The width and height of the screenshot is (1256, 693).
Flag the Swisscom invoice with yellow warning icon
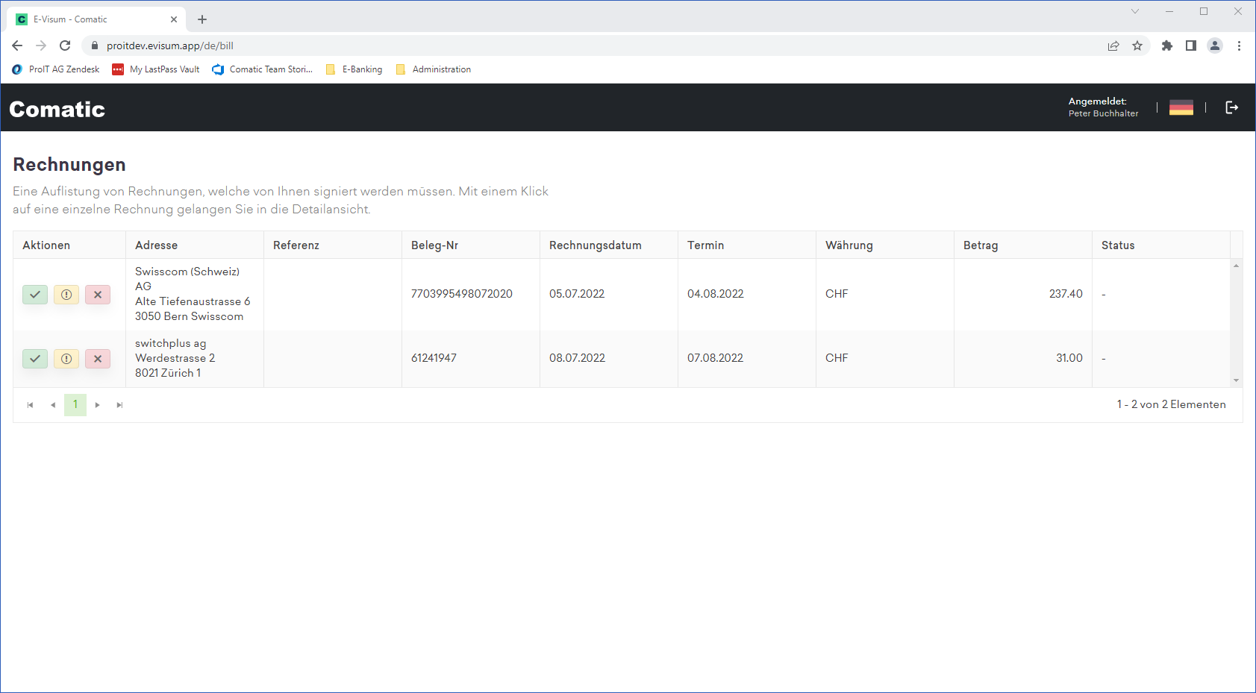66,295
